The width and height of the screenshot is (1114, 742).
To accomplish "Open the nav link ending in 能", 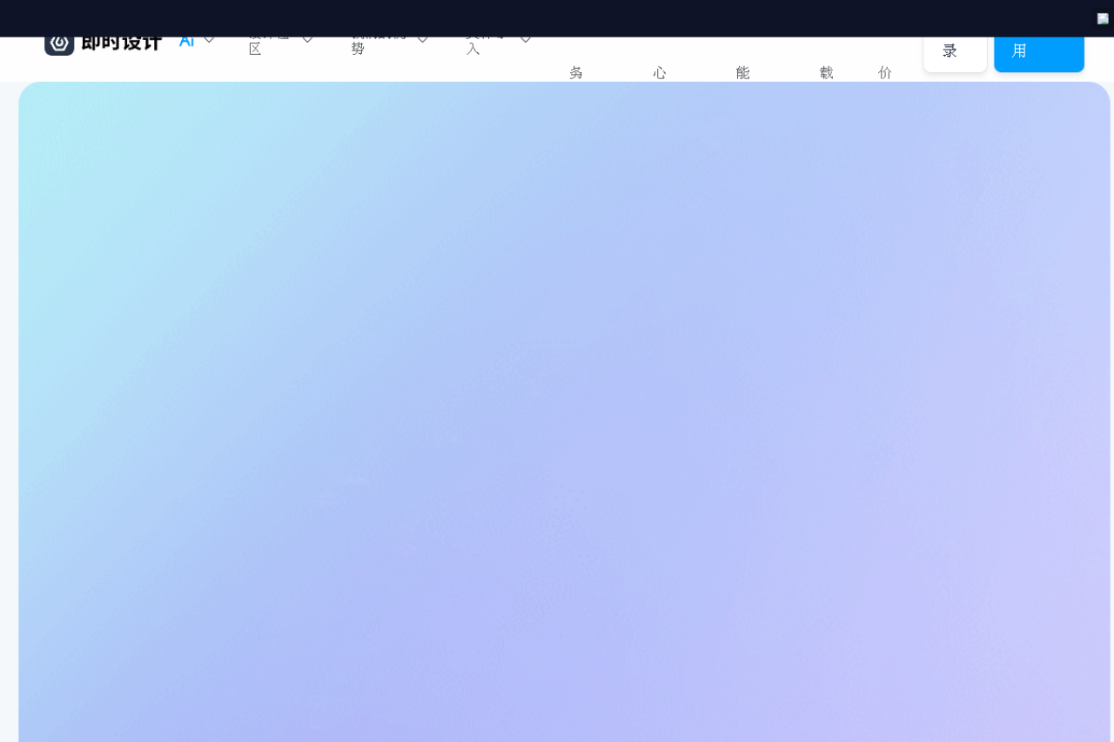I will tap(742, 73).
